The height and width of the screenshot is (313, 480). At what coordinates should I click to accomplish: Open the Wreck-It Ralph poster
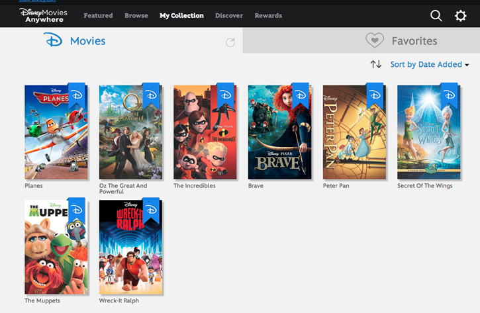click(x=130, y=247)
